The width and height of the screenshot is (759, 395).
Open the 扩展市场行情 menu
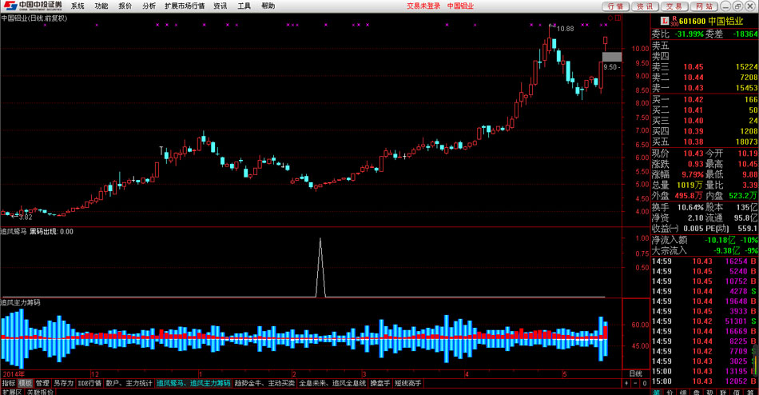[185, 6]
